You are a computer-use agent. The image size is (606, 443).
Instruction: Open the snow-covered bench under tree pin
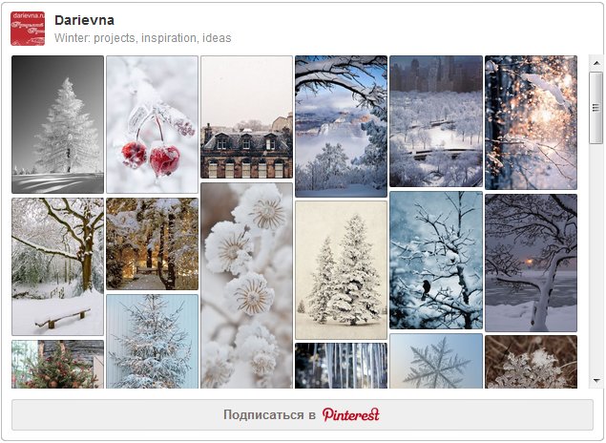(57, 266)
